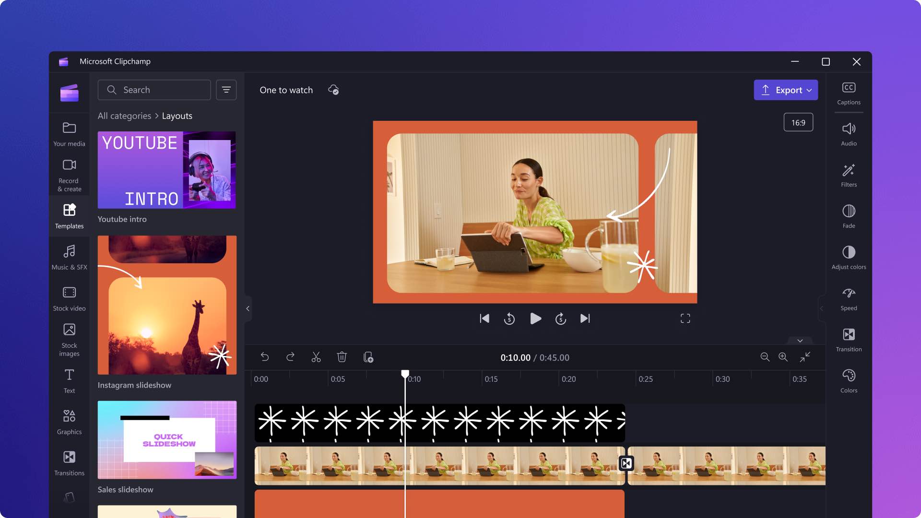Click the playhead at 0:10 marker
Viewport: 921px width, 518px height.
coord(405,375)
